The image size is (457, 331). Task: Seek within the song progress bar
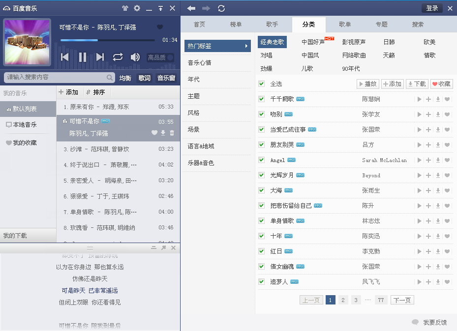pyautogui.click(x=107, y=40)
